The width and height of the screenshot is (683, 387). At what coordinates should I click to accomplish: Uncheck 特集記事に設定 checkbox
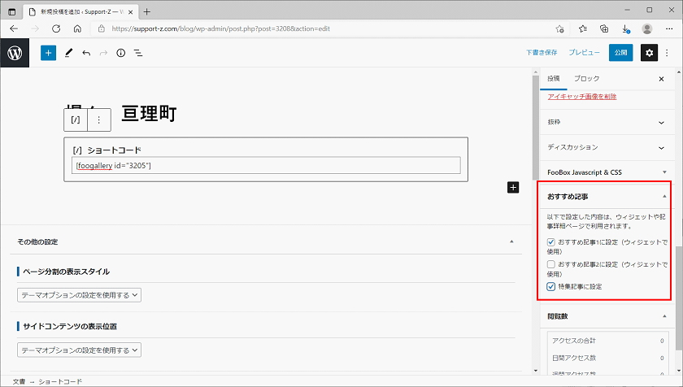pyautogui.click(x=551, y=287)
